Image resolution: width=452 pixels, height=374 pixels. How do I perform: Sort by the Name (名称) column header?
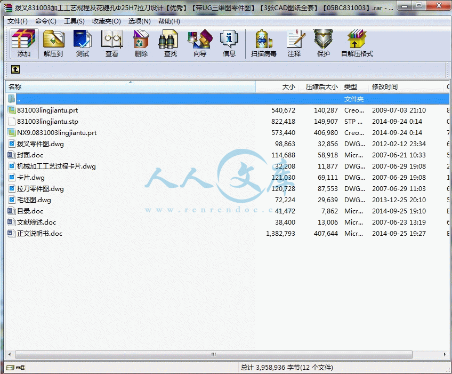pyautogui.click(x=130, y=86)
